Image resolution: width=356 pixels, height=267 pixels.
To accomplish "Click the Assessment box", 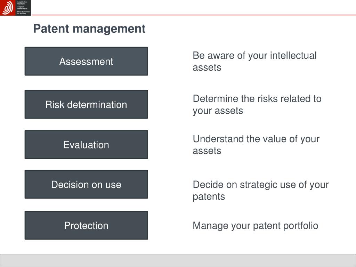I will pyautogui.click(x=86, y=61).
